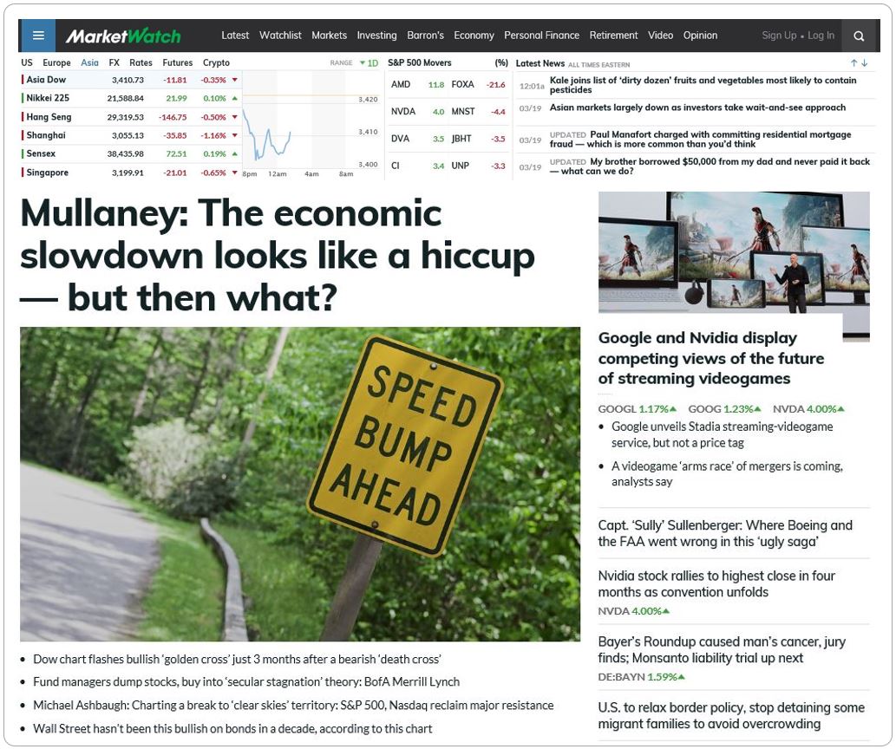
Task: Click the Latest News up arrow
Action: click(x=853, y=62)
